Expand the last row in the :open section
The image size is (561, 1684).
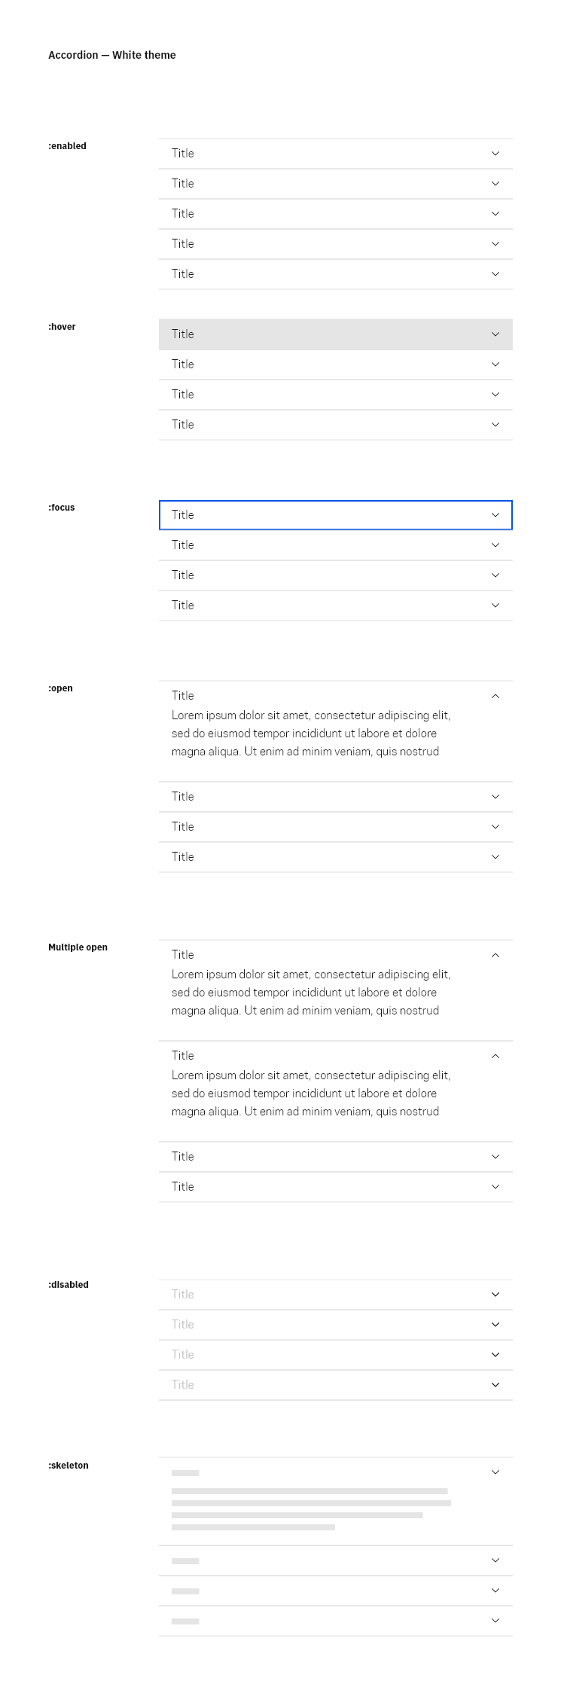pos(495,857)
